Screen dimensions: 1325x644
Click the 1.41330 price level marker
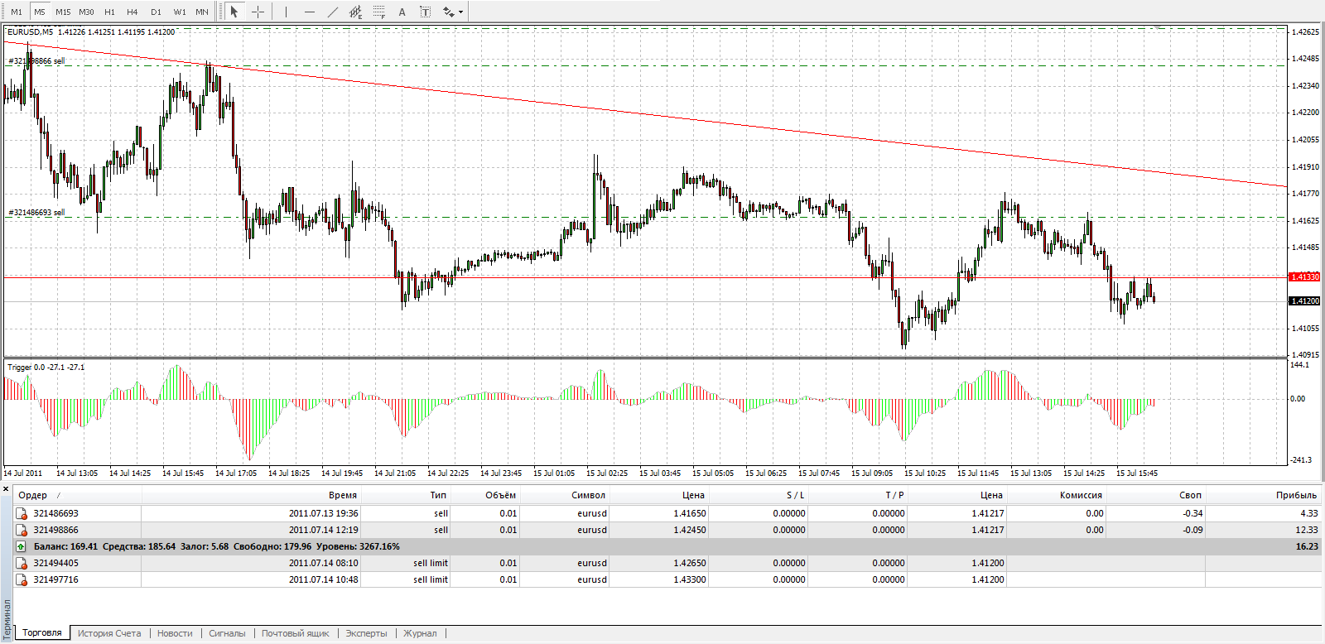coord(1304,276)
